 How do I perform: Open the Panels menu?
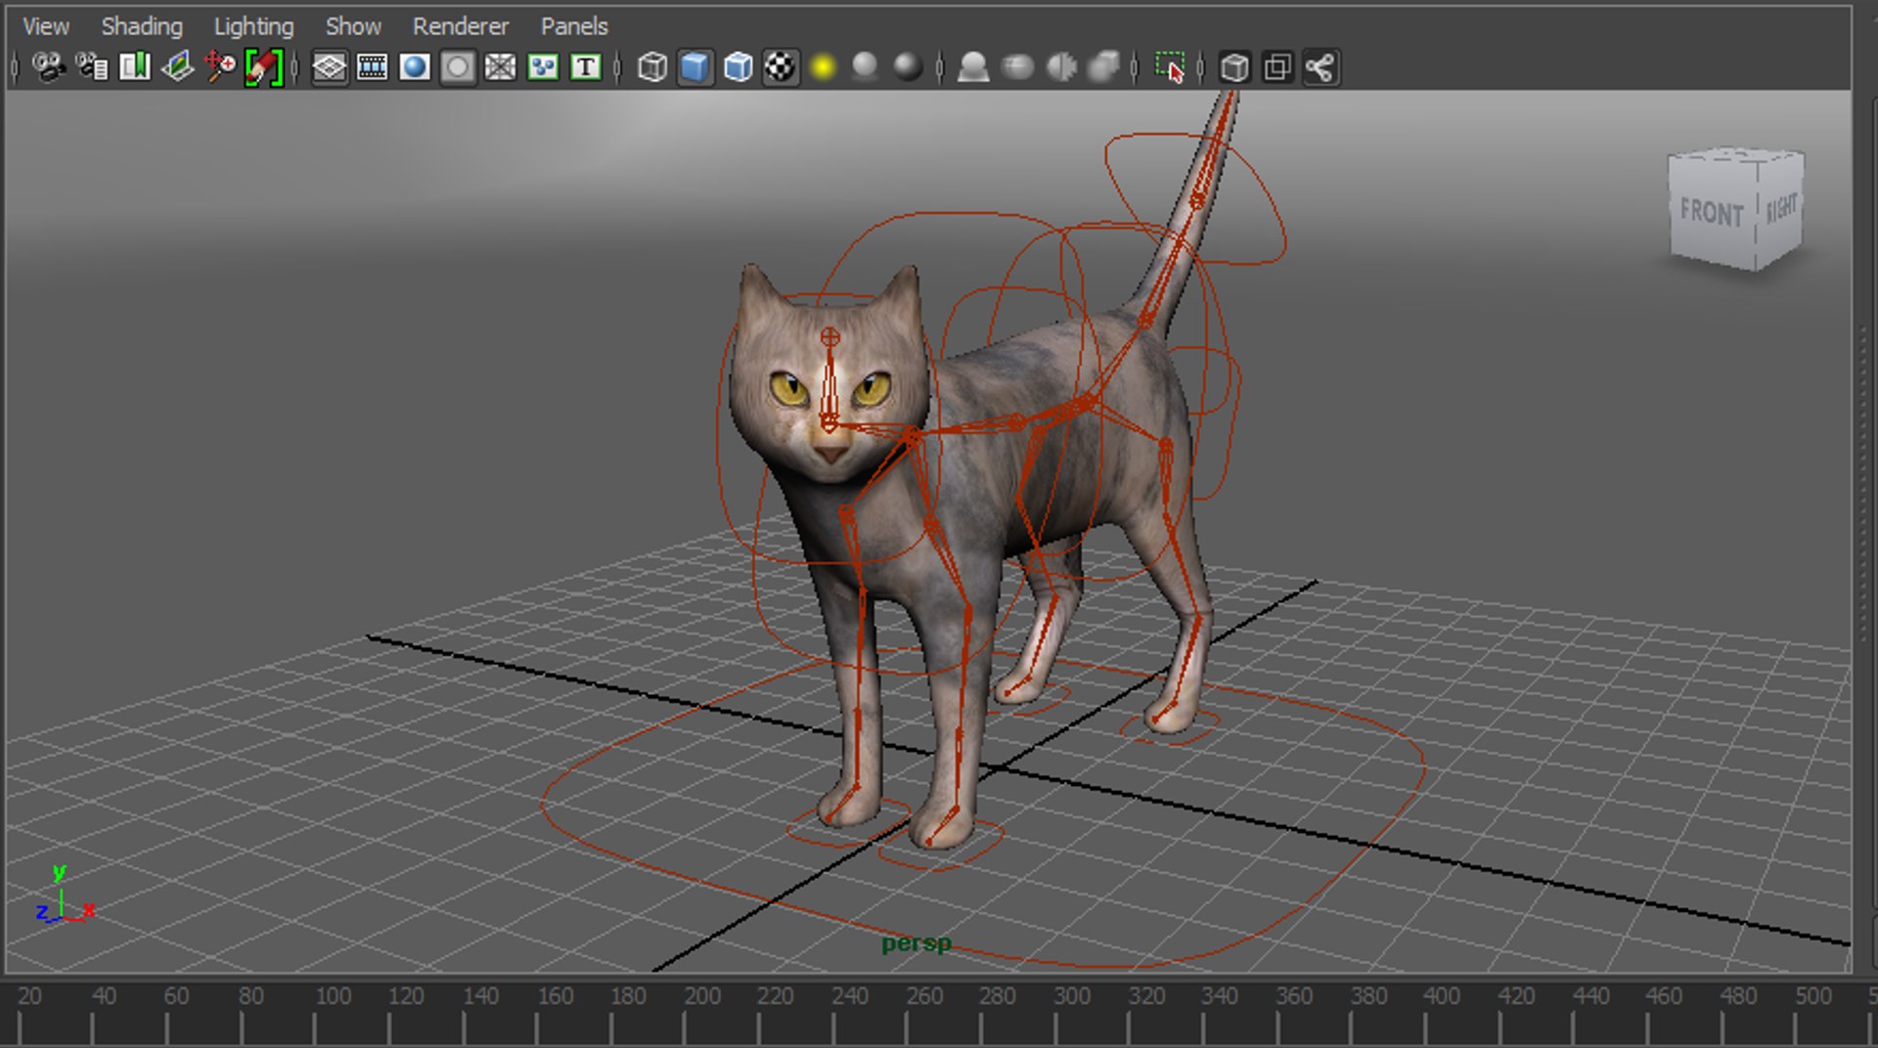(x=574, y=26)
